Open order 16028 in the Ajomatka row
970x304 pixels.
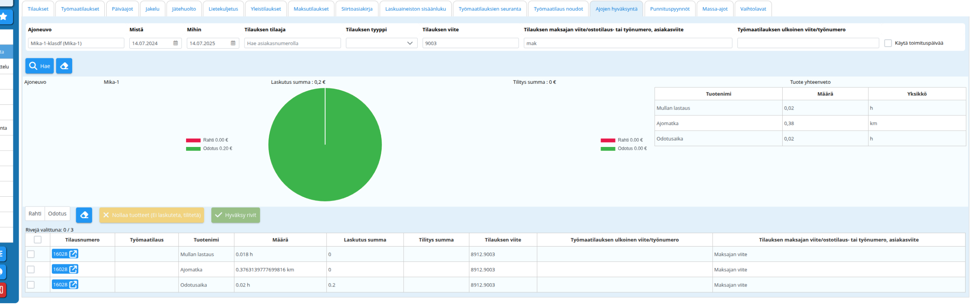65,270
